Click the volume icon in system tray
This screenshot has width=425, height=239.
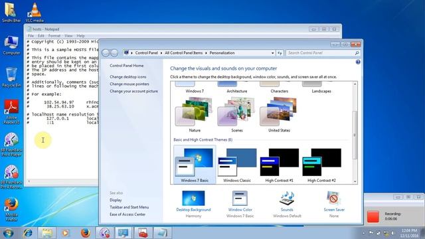pos(392,233)
